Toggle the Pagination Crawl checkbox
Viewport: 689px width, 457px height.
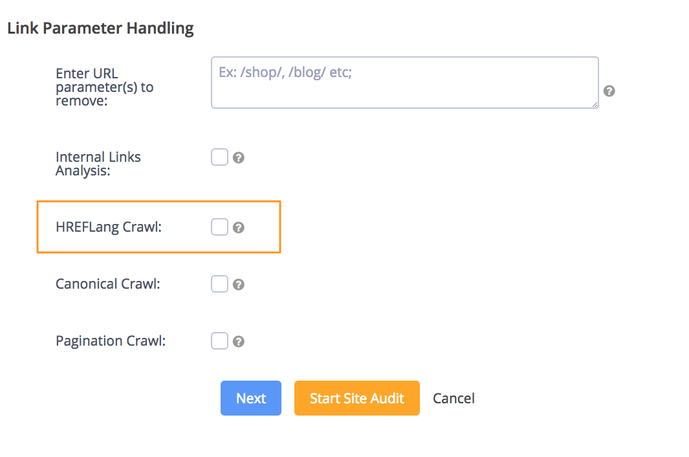[219, 341]
